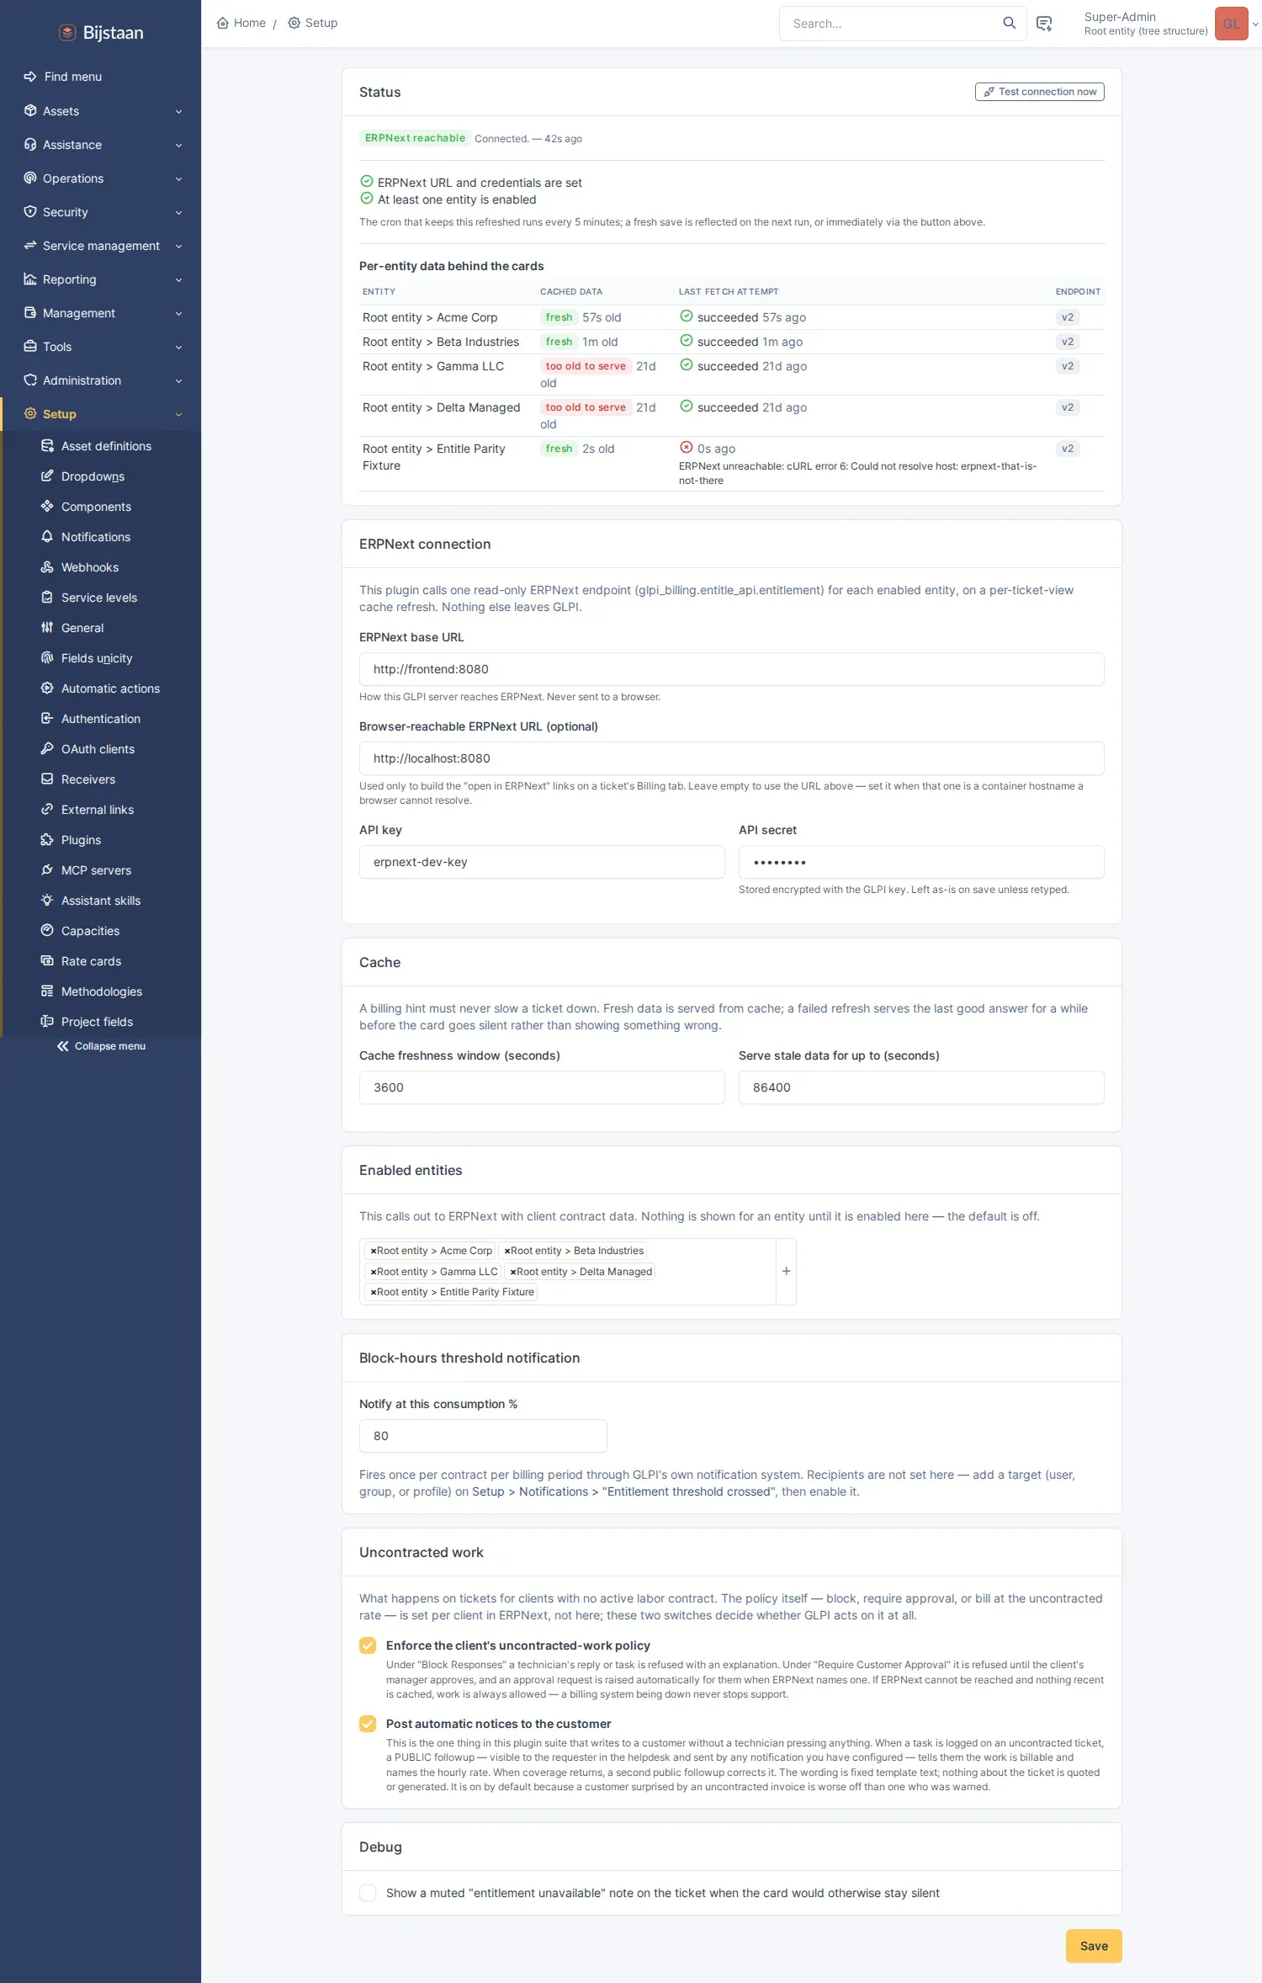Open the Webhooks sidebar item
This screenshot has width=1262, height=1983.
coord(90,567)
